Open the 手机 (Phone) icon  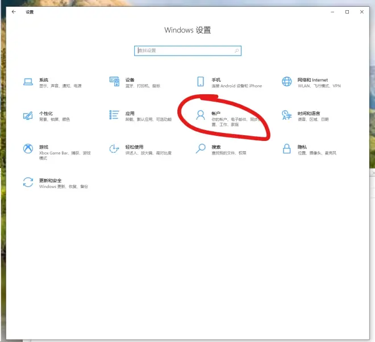(201, 82)
